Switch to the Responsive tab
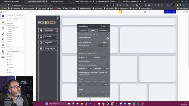The image size is (189, 106). pos(19,15)
